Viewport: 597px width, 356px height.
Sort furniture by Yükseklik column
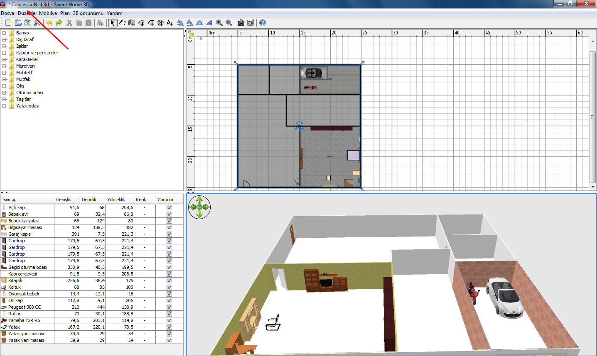click(x=120, y=200)
